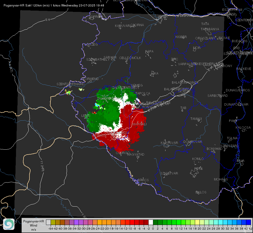Viewport: 253px width, 233px height.
Task: Click the KAPUVAR city label
Action: (x=123, y=26)
